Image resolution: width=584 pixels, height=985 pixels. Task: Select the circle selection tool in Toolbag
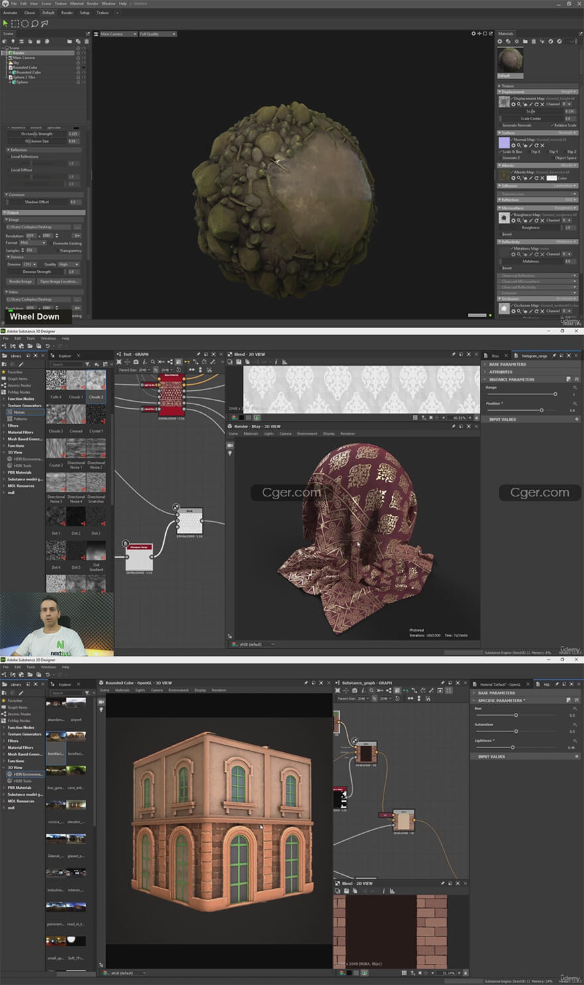pos(25,23)
